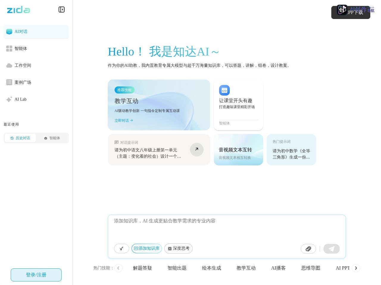Click the 工作空间 cloud icon
Image resolution: width=381 pixels, height=285 pixels.
(9, 66)
